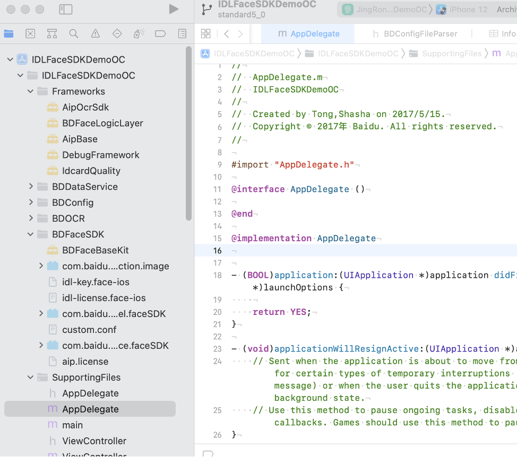Go back in editor history
This screenshot has width=517, height=457.
(227, 33)
